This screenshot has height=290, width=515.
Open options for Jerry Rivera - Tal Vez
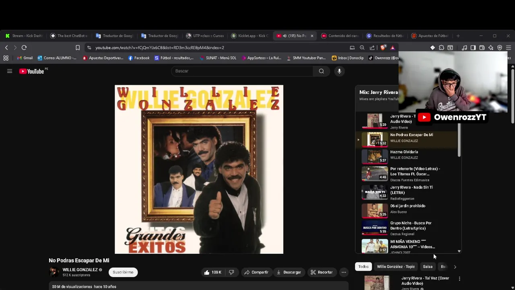coord(459,278)
